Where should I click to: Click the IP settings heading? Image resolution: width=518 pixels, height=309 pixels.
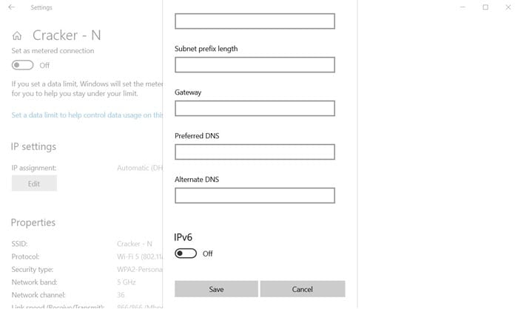tap(33, 146)
